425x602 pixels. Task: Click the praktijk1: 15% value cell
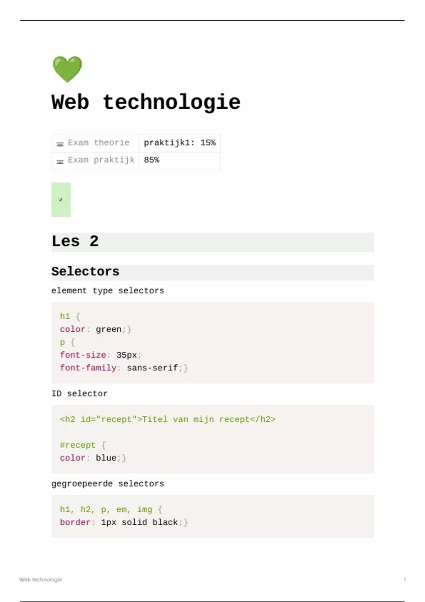click(180, 143)
